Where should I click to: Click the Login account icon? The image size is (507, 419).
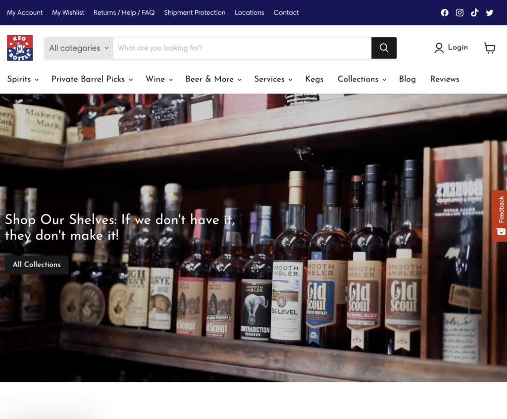439,48
